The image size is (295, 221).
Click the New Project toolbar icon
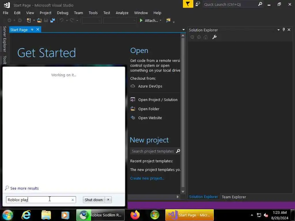click(29, 20)
